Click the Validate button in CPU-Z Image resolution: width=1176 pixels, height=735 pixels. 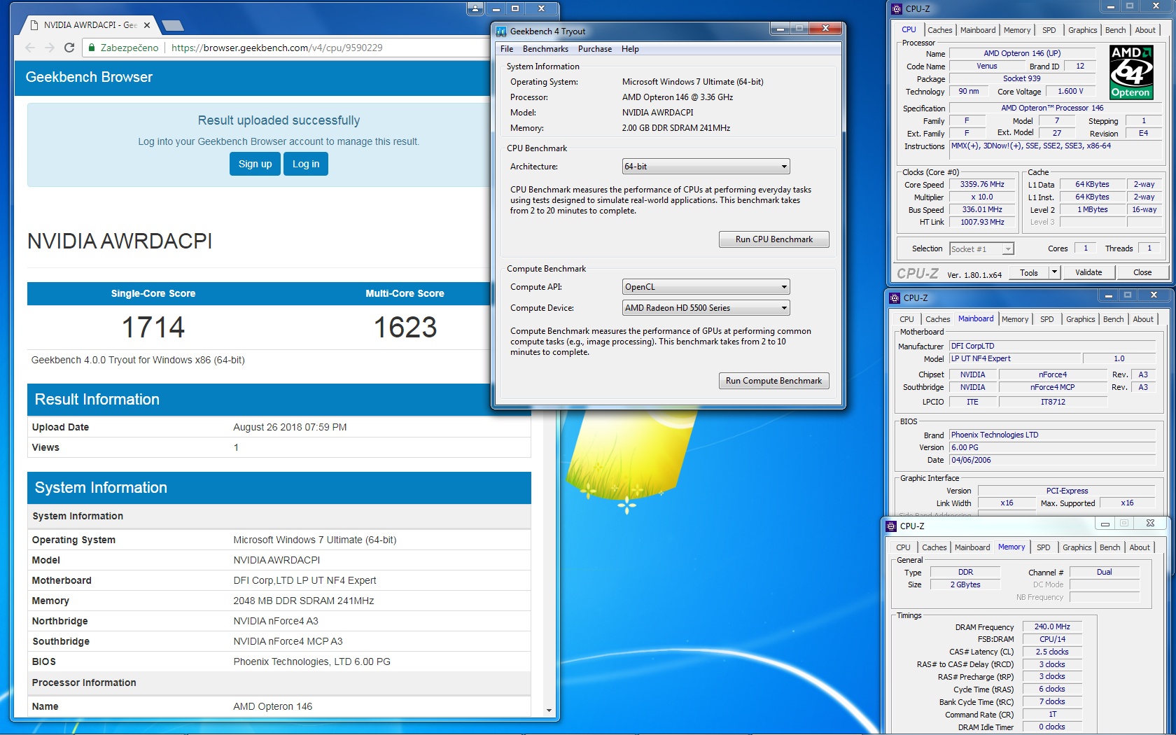pyautogui.click(x=1088, y=272)
